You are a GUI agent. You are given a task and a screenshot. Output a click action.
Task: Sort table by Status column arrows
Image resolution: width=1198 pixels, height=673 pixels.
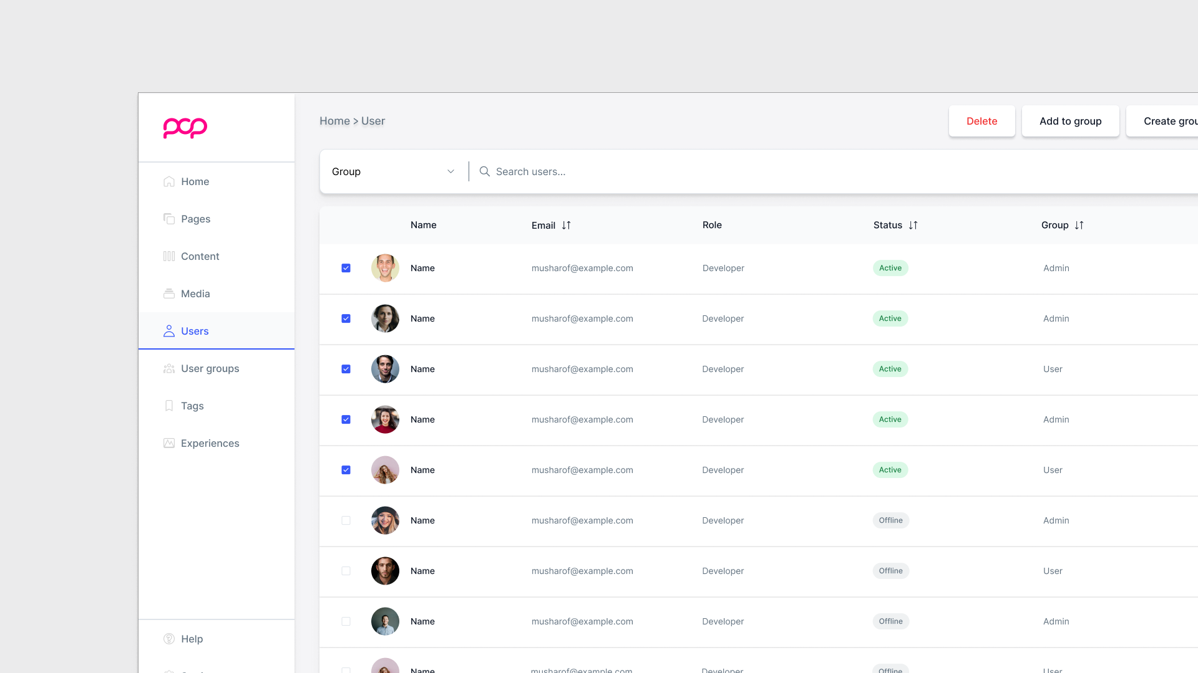coord(913,225)
